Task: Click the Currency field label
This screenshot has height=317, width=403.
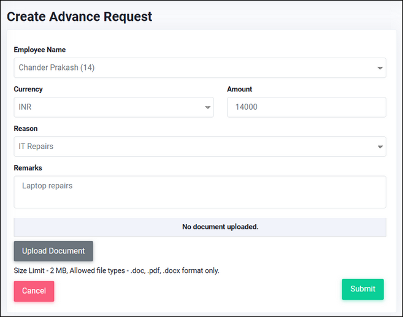Action: [28, 89]
